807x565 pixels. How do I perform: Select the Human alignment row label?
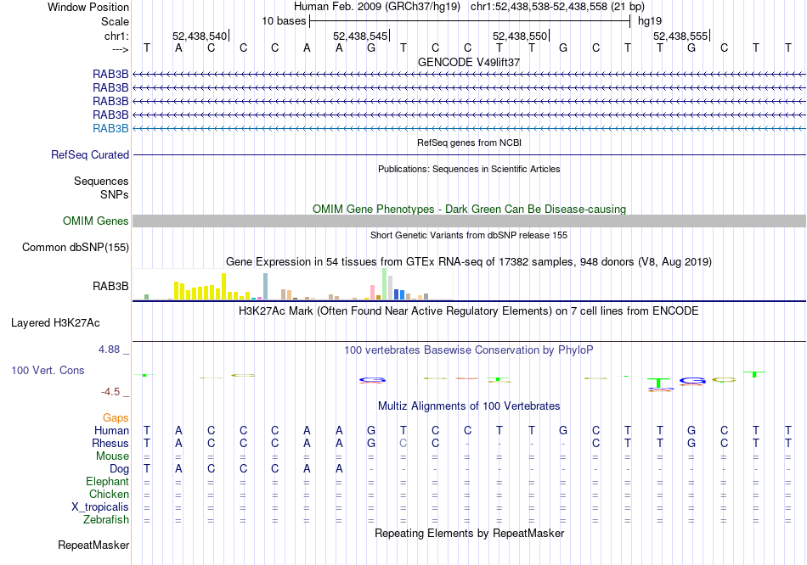coord(111,431)
